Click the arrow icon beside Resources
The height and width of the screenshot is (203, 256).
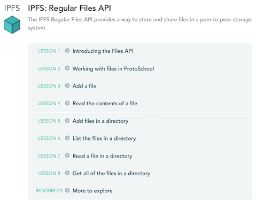tap(67, 190)
